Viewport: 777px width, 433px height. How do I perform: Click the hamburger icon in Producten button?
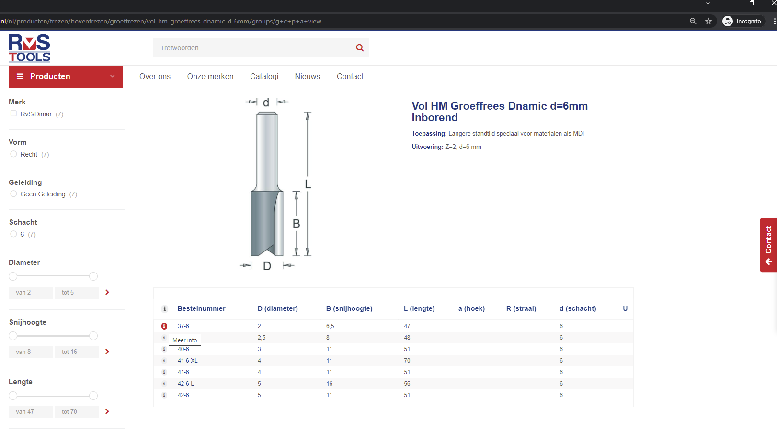click(x=20, y=76)
